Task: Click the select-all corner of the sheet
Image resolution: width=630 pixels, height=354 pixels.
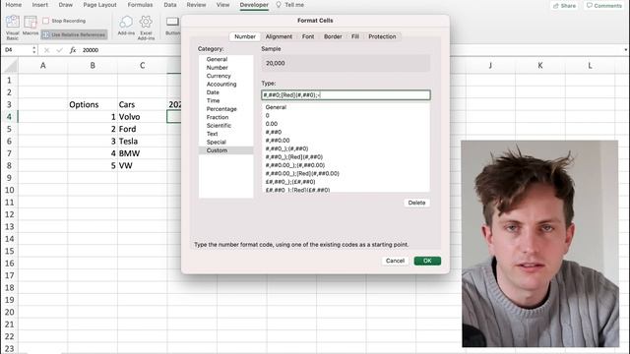Action: coord(9,66)
